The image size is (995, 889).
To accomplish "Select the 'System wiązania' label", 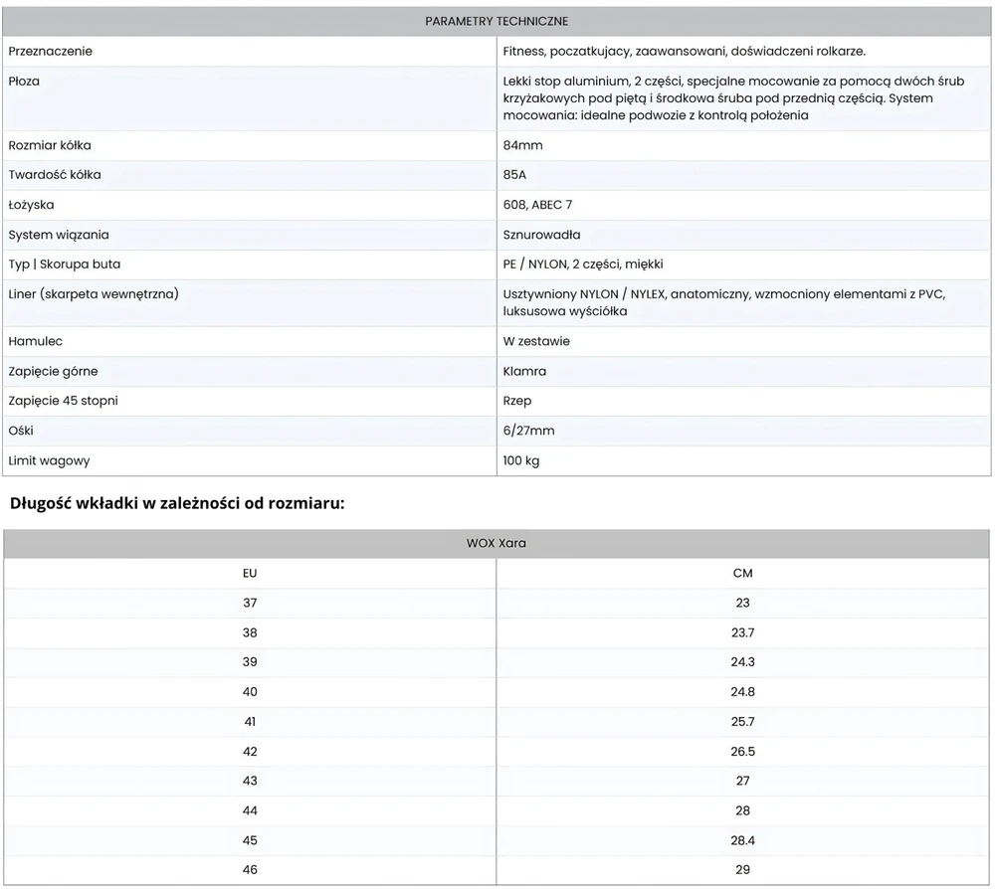I will 59,235.
